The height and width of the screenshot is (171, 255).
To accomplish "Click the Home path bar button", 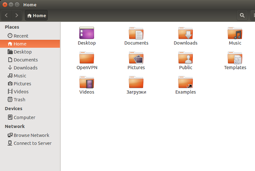I will (x=36, y=16).
